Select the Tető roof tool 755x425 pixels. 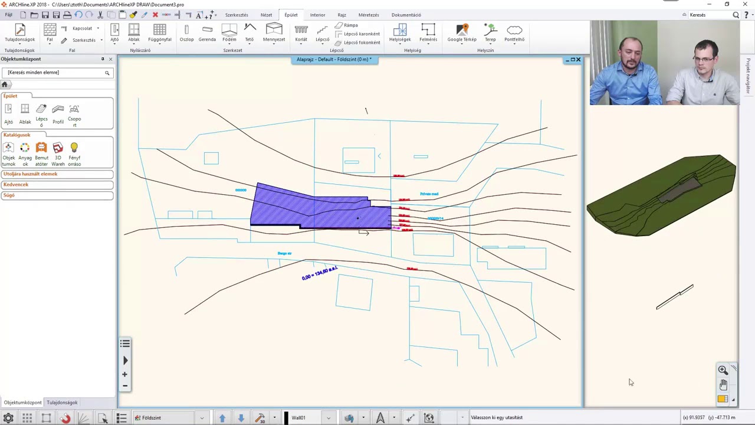(250, 33)
